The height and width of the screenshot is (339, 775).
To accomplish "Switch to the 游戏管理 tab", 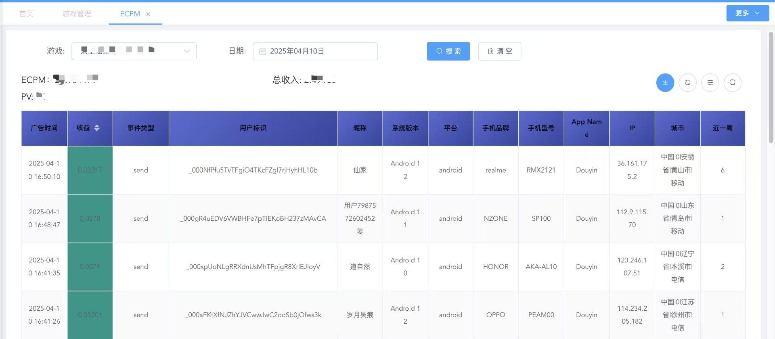I will pos(77,14).
